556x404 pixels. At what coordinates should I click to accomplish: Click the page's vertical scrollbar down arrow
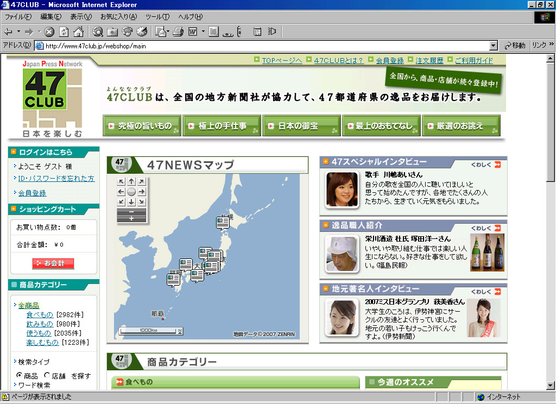point(550,386)
